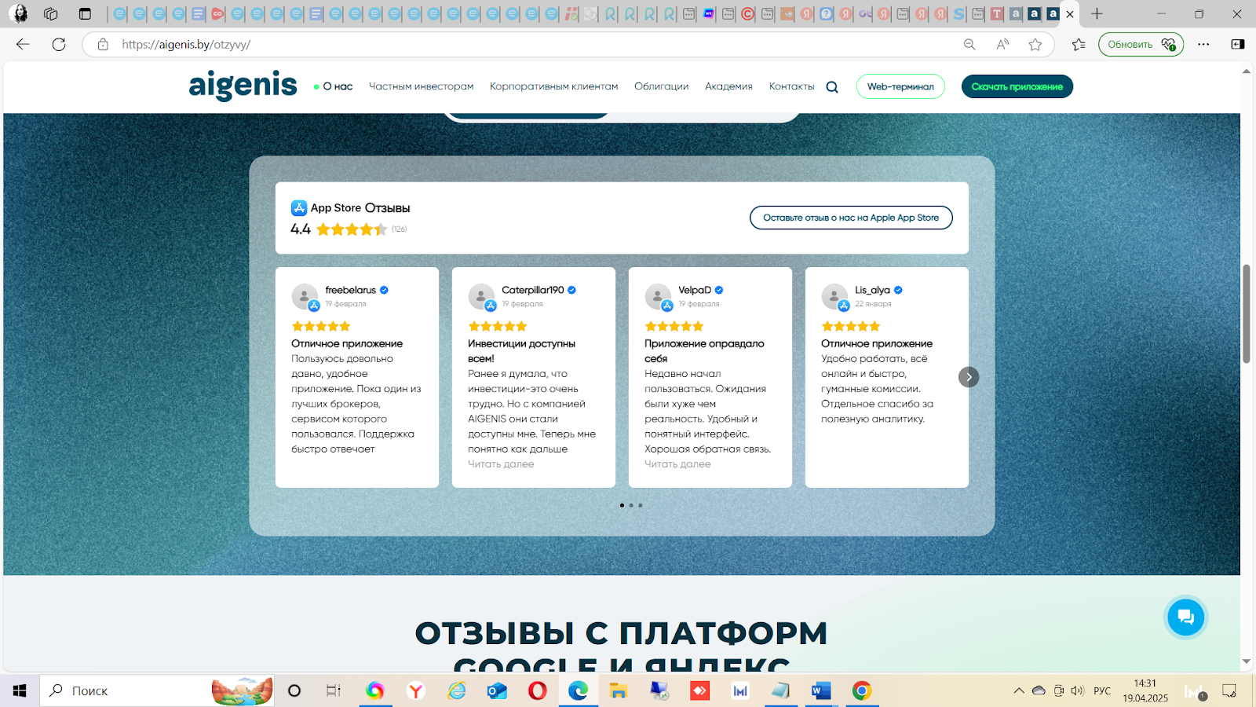The image size is (1256, 707).
Task: Switch the РУС input language
Action: pyautogui.click(x=1102, y=691)
